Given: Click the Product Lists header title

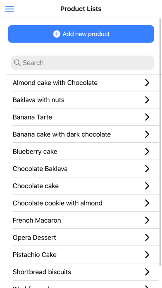Looking at the screenshot, I should click(81, 9).
